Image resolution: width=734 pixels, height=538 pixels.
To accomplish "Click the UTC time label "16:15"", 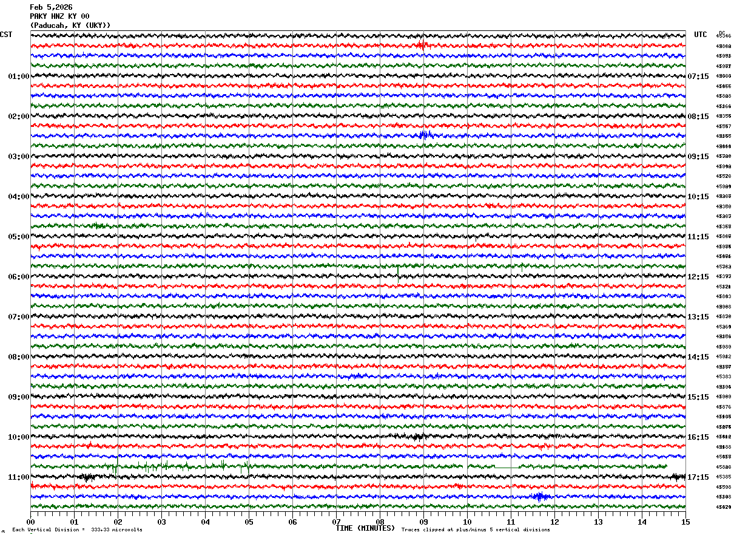I will (x=698, y=437).
